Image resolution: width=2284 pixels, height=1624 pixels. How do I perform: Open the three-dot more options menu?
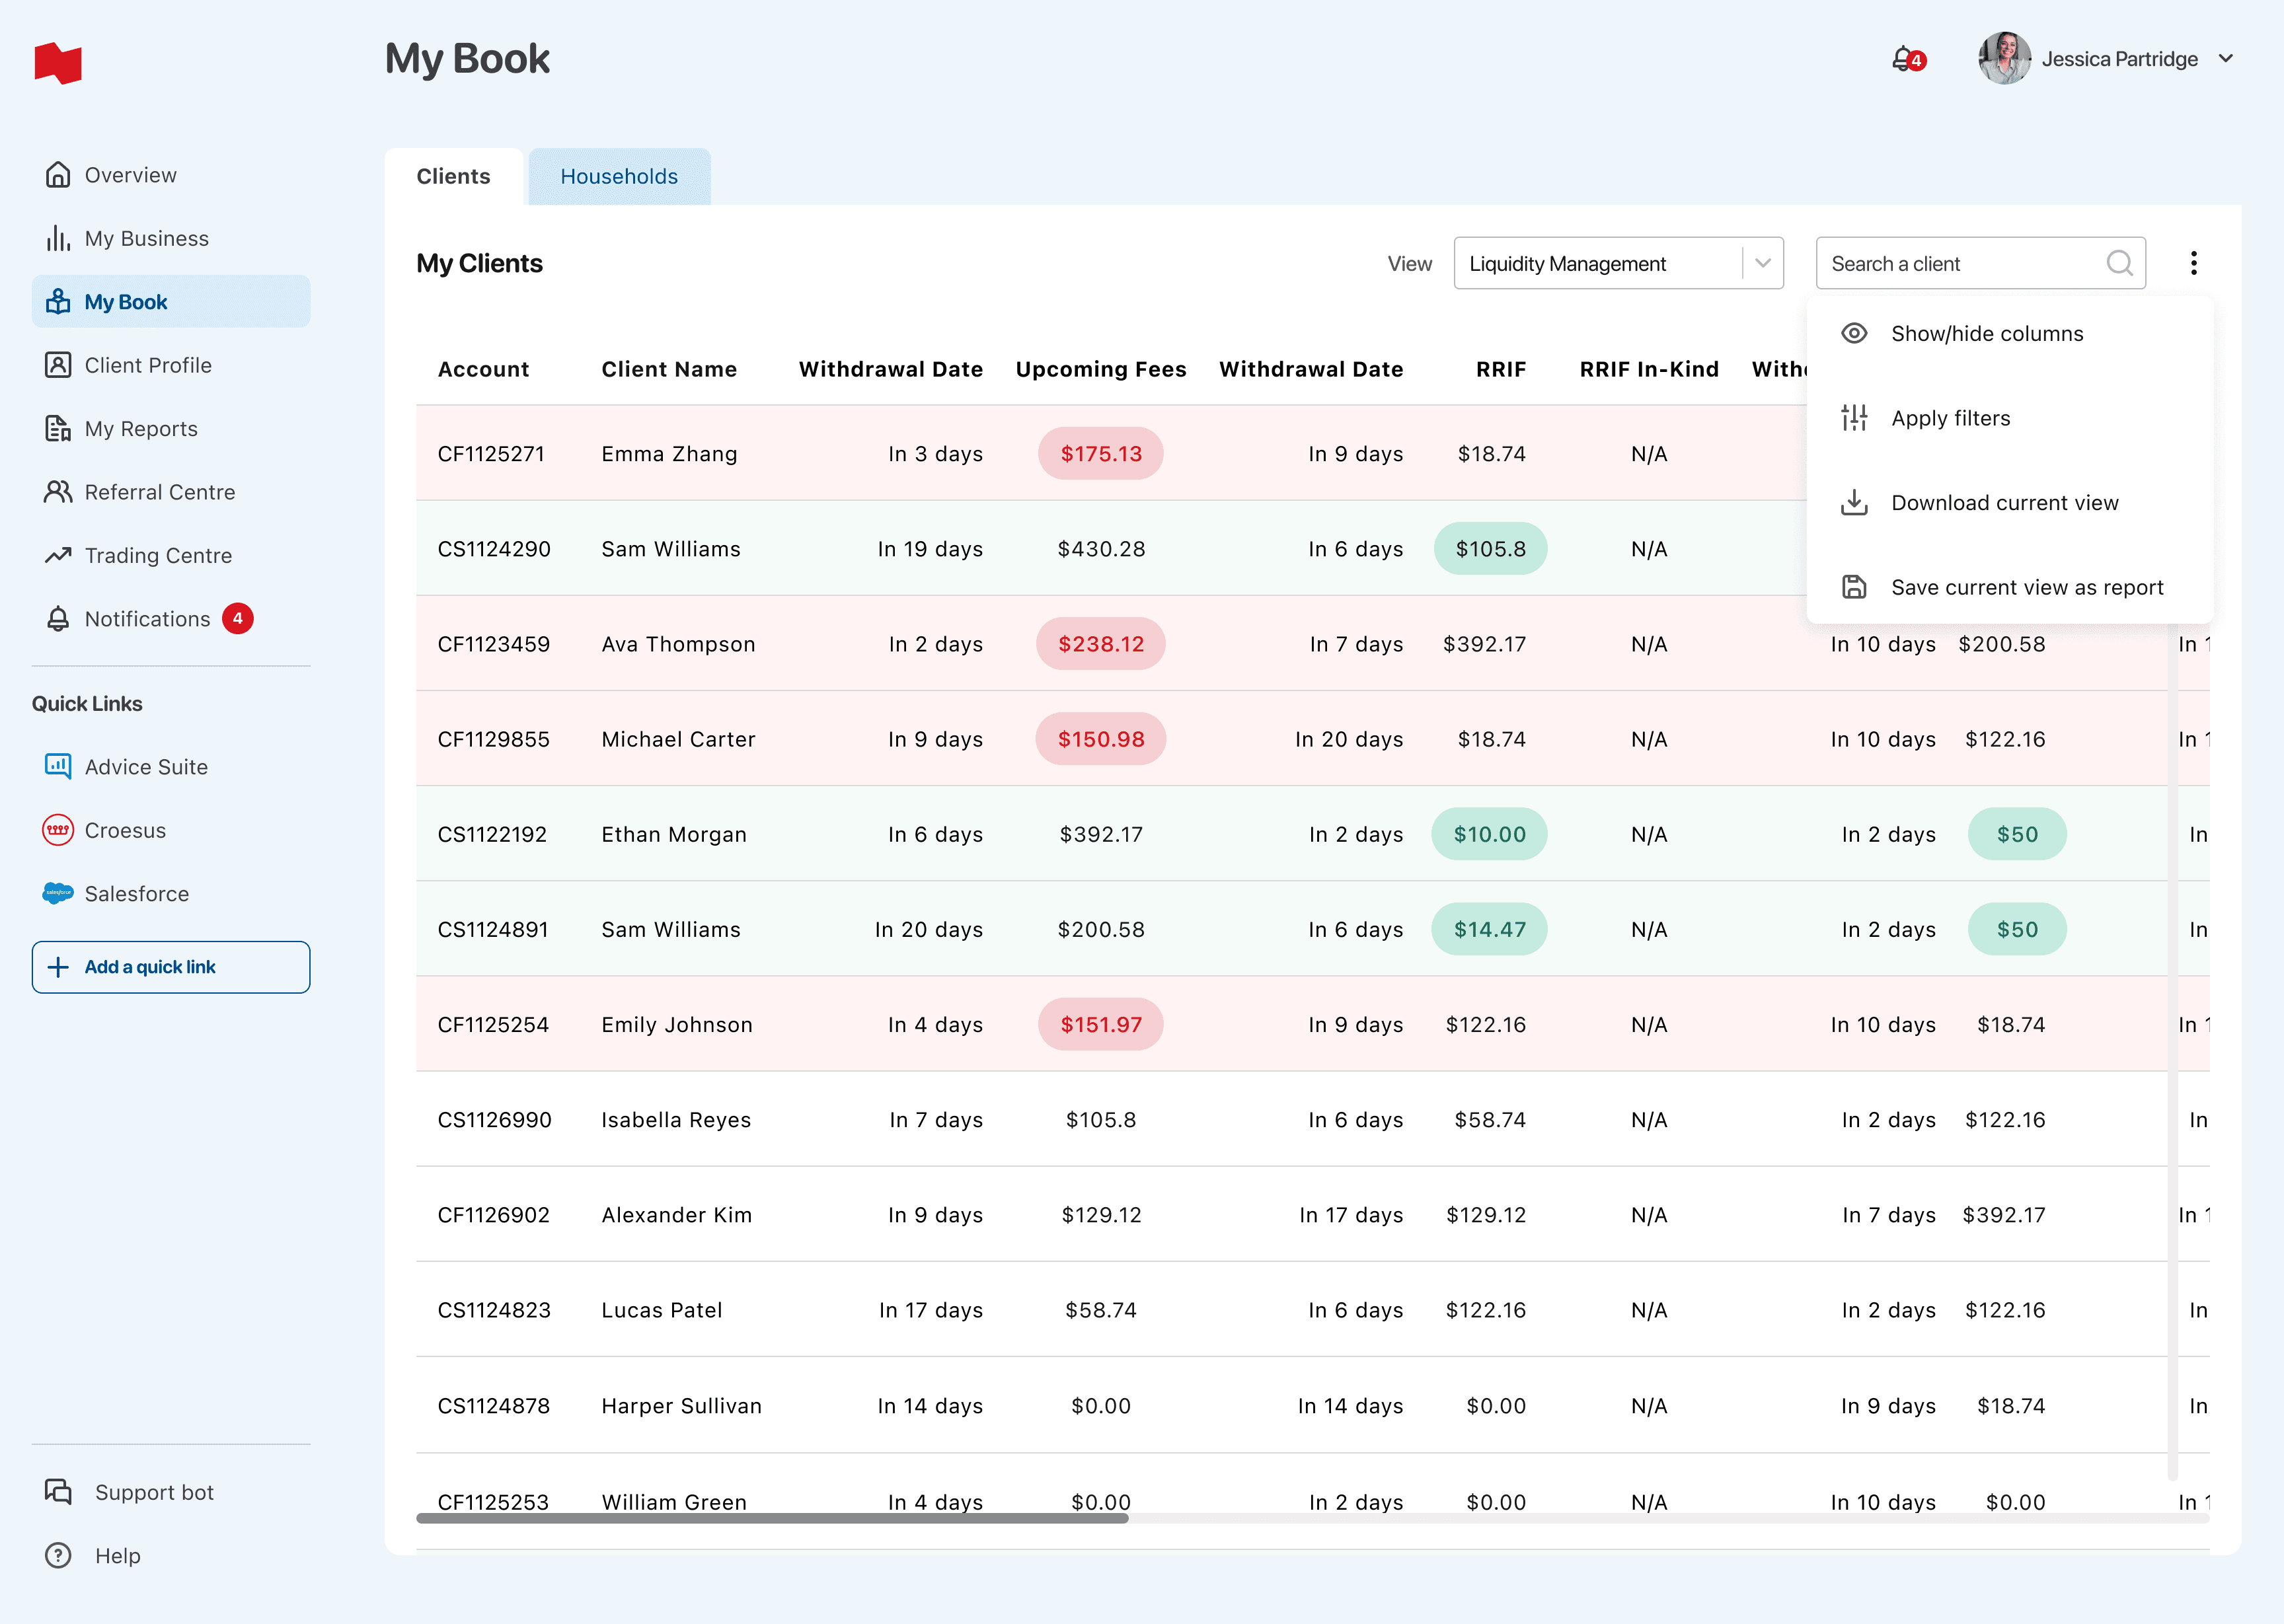2193,263
